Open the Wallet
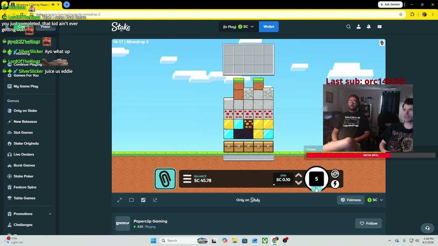 [x=269, y=27]
